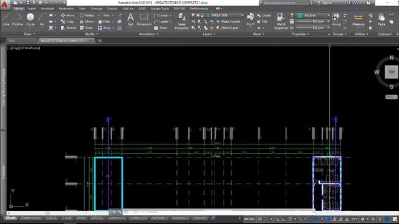Click the TAREA TRIB layer color swatch
The image size is (399, 224).
click(x=208, y=16)
